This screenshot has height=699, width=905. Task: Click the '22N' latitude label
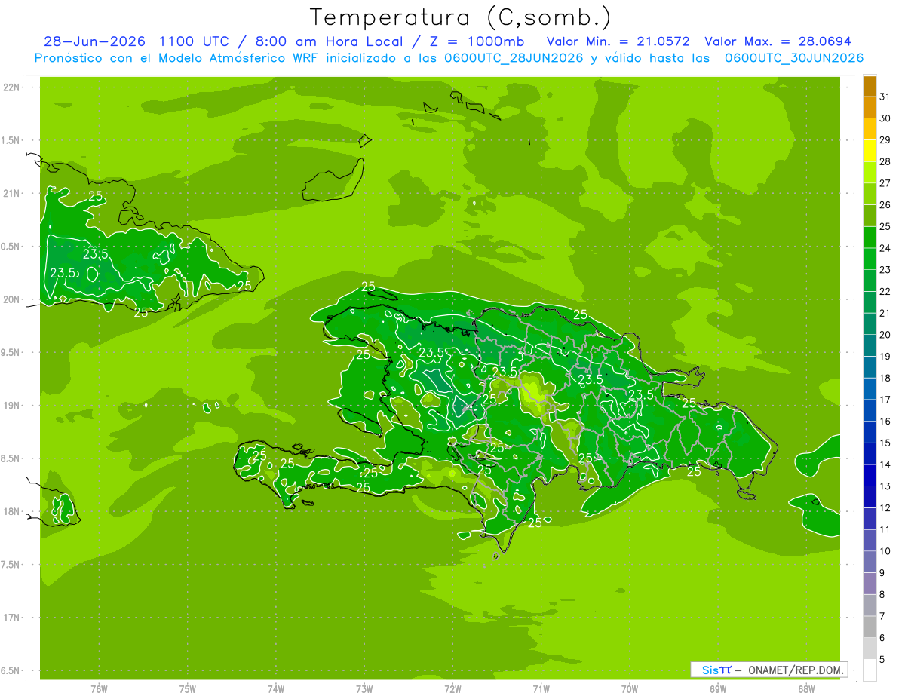13,87
